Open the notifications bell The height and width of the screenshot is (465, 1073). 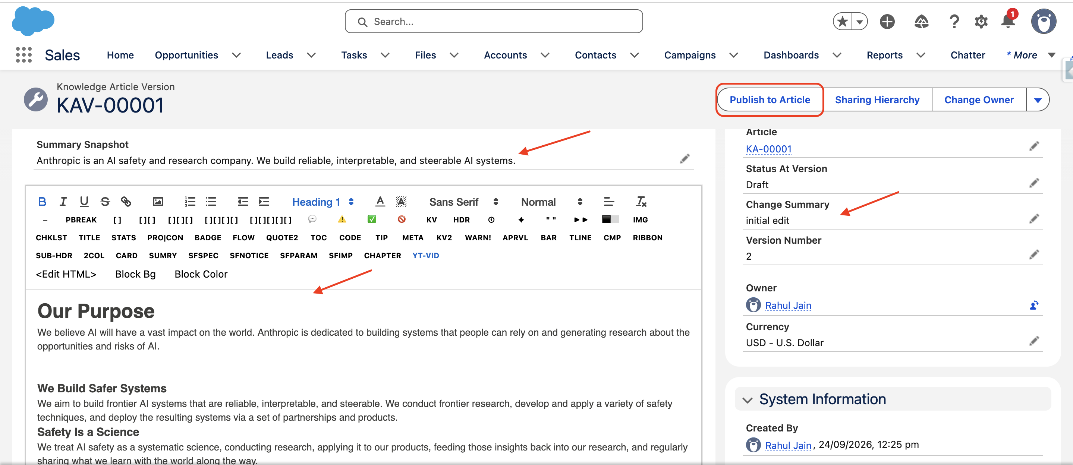click(1008, 21)
